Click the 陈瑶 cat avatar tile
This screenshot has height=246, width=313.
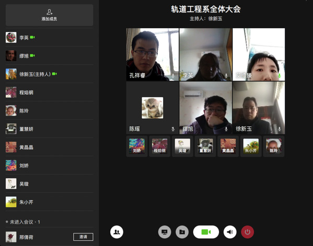(x=152, y=108)
